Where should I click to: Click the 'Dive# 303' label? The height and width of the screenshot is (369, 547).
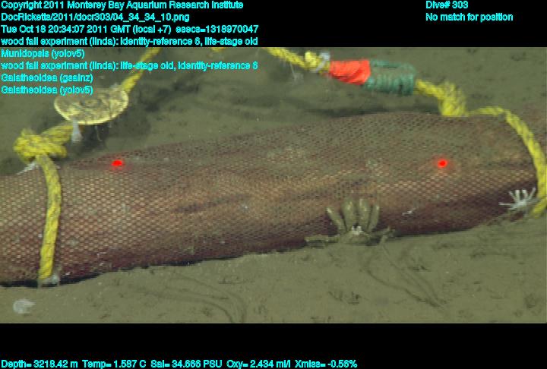(447, 5)
